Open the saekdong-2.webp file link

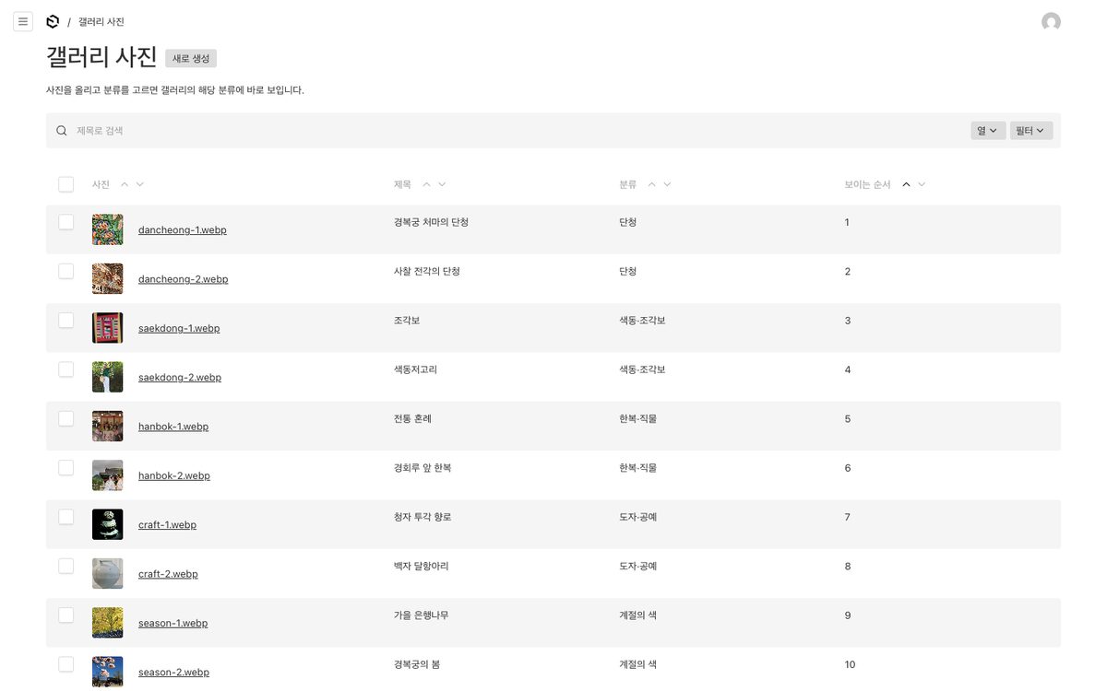pyautogui.click(x=180, y=378)
